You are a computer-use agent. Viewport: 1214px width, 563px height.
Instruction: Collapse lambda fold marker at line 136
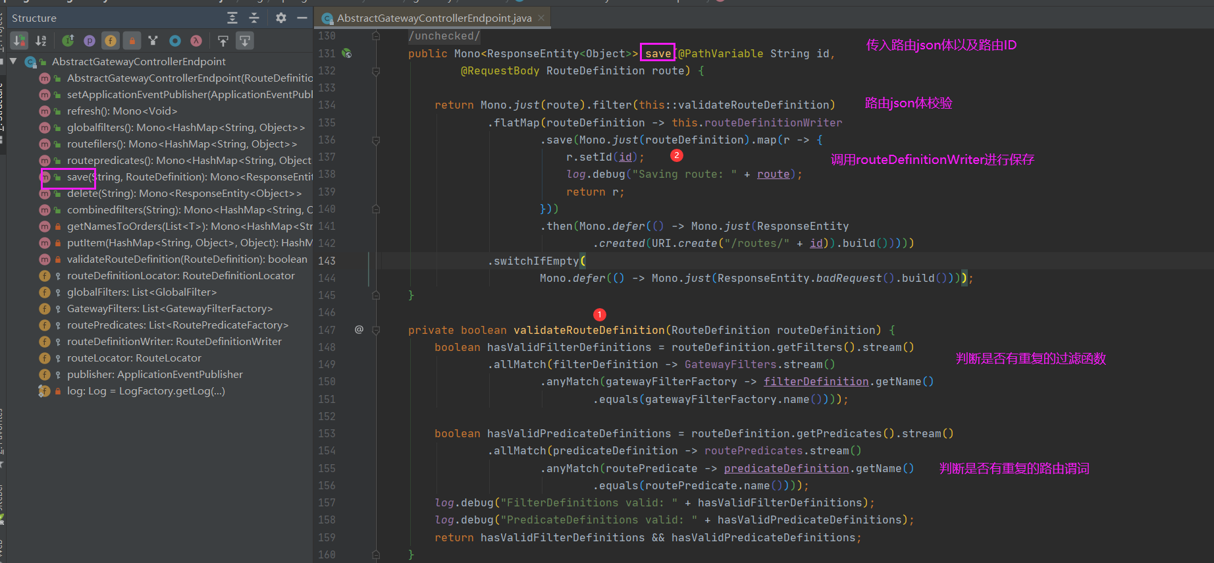376,140
